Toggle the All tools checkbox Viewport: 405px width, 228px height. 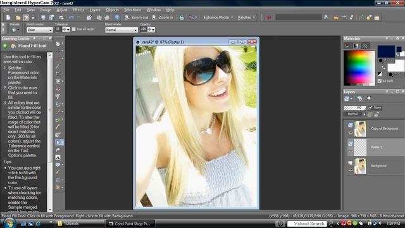click(x=380, y=81)
